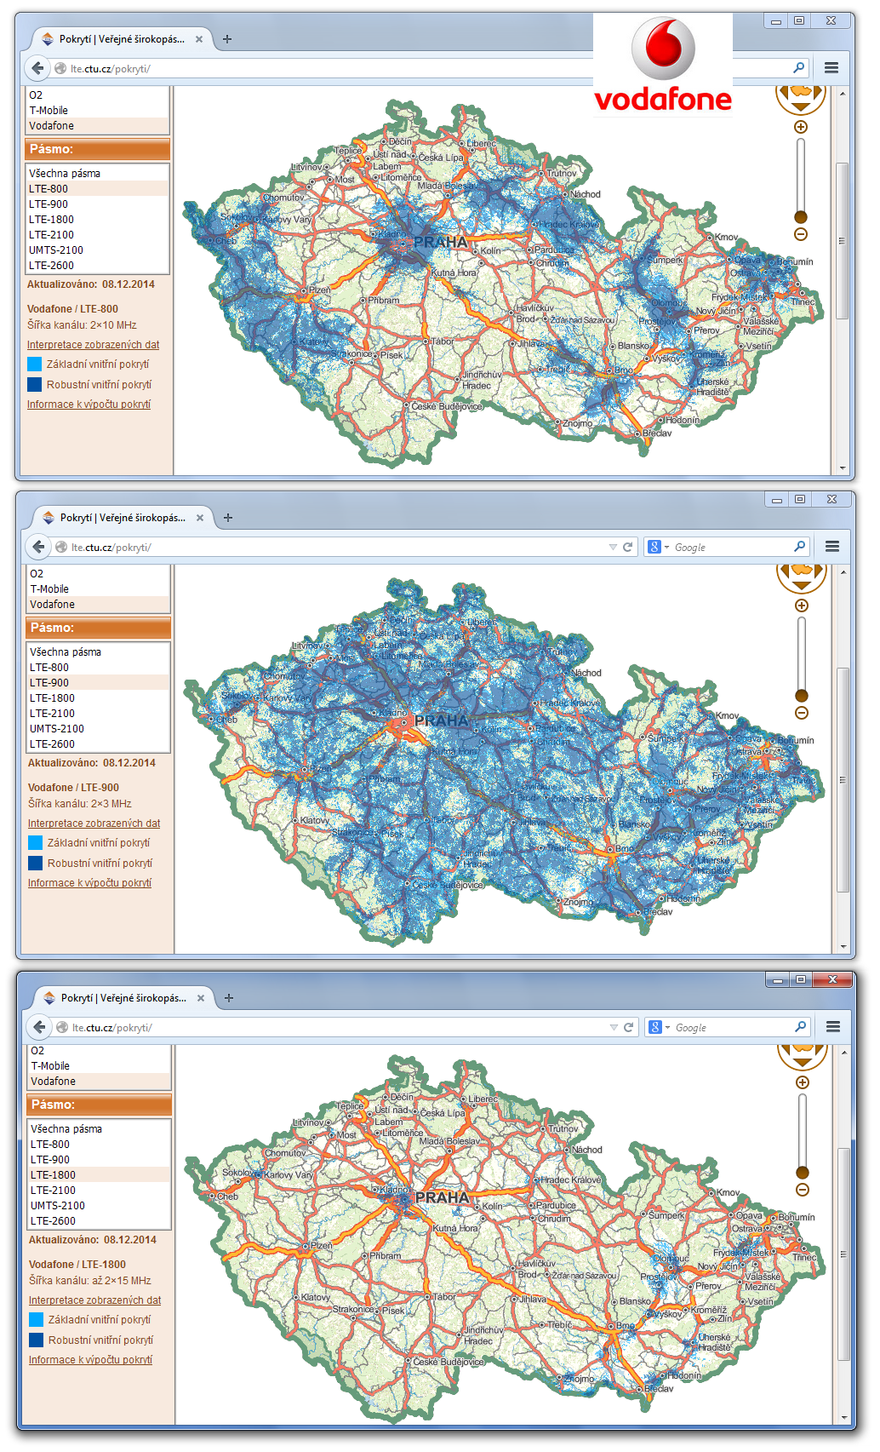Click the zoom slider handle on the LTE-800 map

click(801, 217)
